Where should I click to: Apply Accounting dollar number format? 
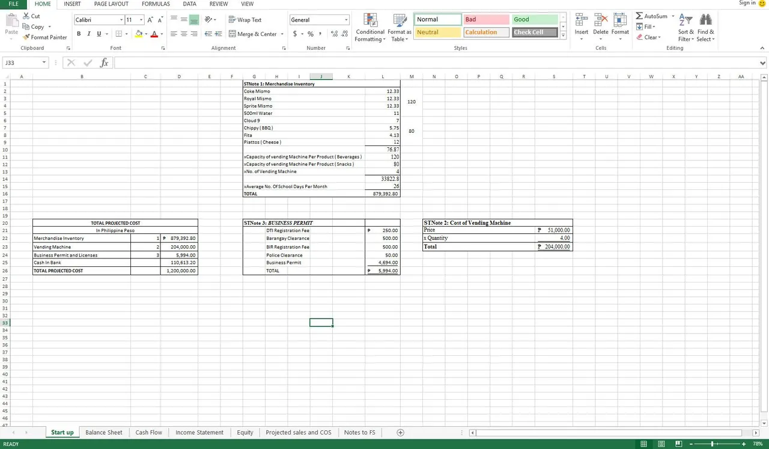(x=295, y=34)
